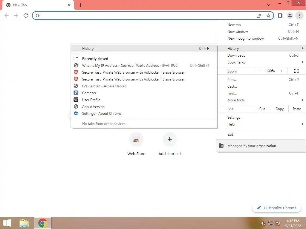Viewport: 306px width, 229px height.
Task: Click the Gamezer Z icon
Action: coord(76,93)
